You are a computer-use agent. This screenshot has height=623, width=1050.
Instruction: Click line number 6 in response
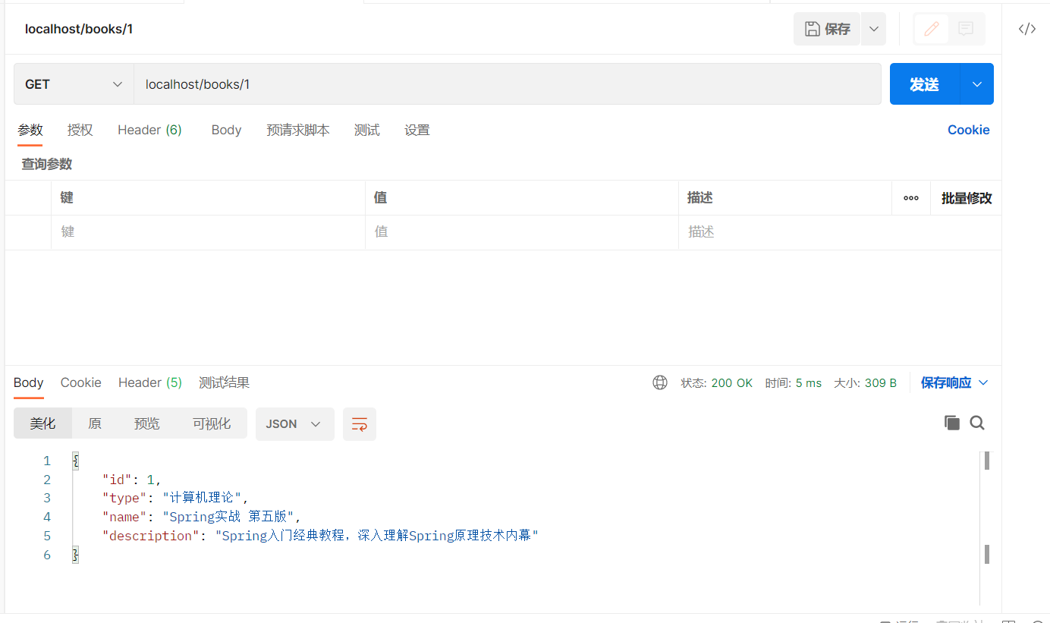(x=47, y=555)
